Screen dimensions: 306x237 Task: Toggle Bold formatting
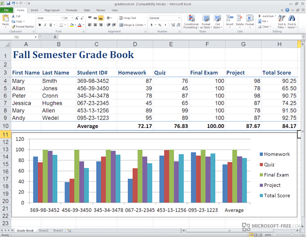click(x=39, y=25)
